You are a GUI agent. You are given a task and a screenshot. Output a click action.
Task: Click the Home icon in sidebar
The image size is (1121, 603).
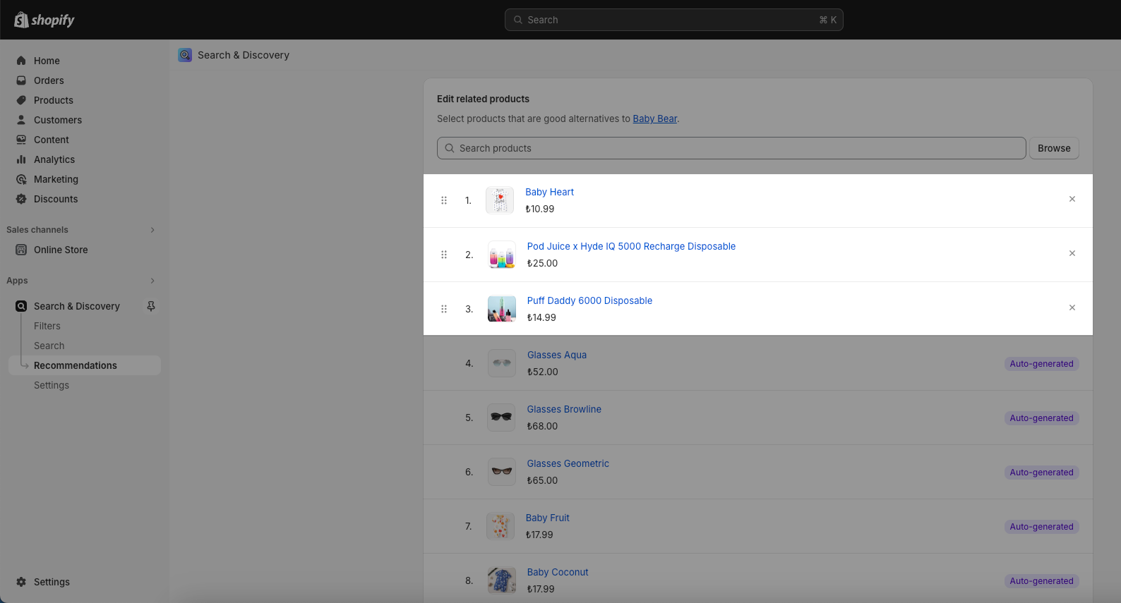pyautogui.click(x=21, y=61)
